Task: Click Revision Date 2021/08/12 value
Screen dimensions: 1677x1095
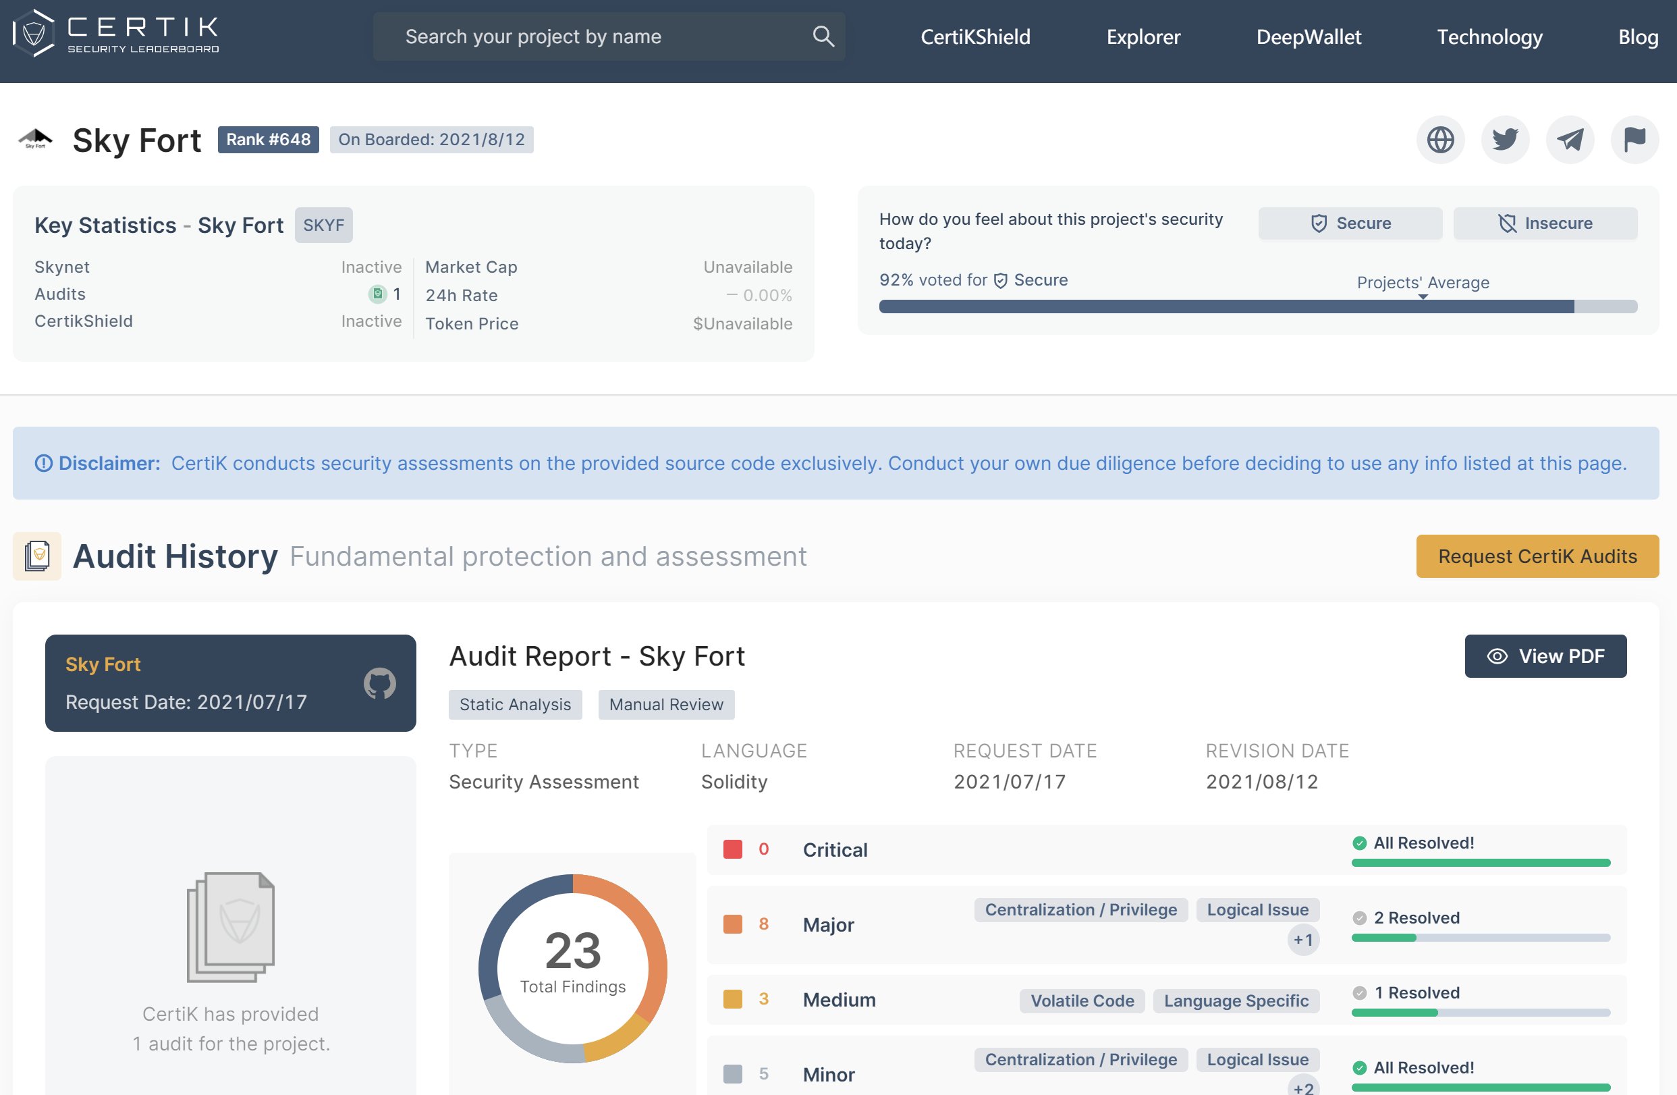Action: pos(1262,782)
